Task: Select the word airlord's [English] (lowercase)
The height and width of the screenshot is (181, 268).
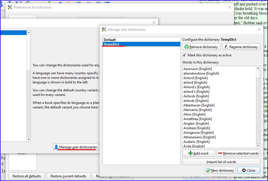Action: (x=196, y=92)
